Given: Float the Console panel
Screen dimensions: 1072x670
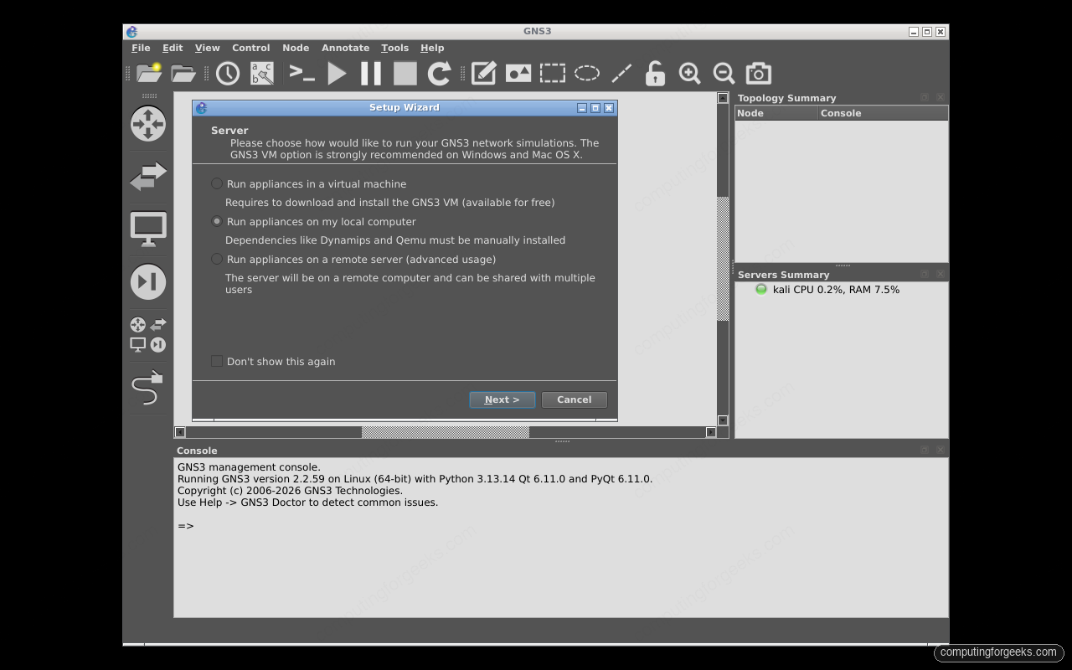Looking at the screenshot, I should tap(925, 450).
